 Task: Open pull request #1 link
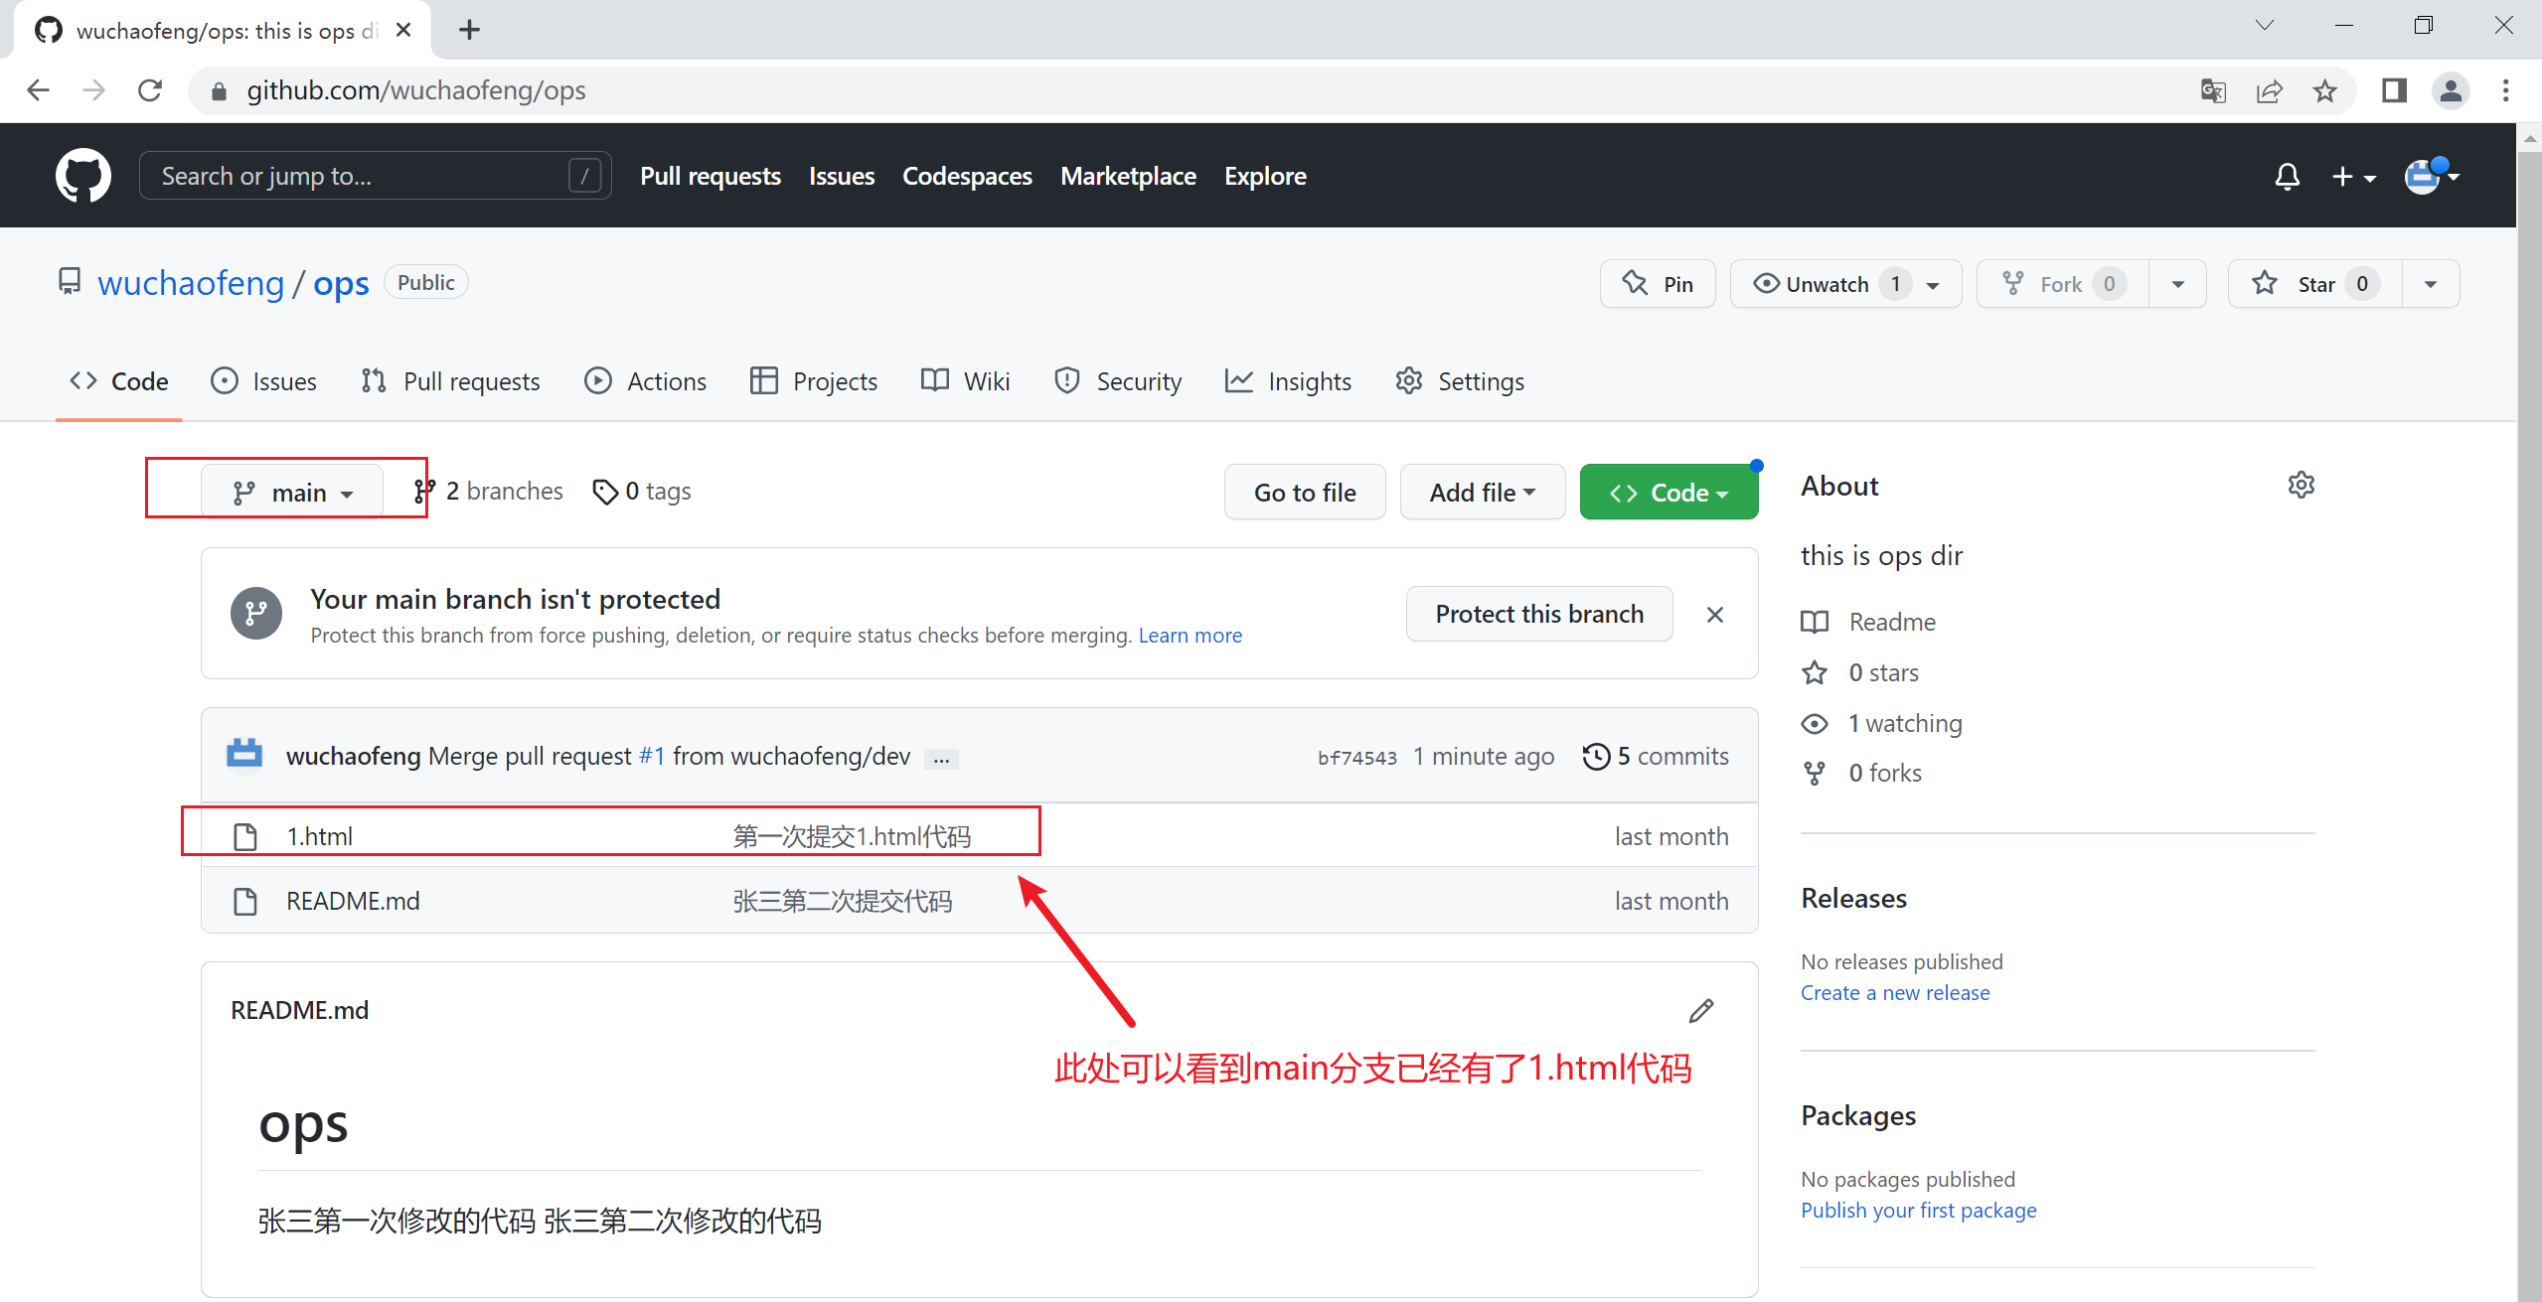coord(652,757)
